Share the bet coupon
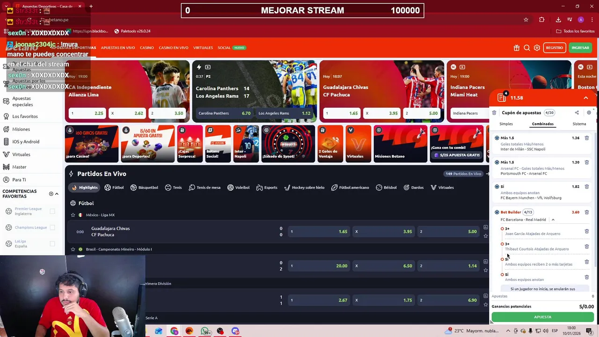The height and width of the screenshot is (337, 599). (577, 113)
